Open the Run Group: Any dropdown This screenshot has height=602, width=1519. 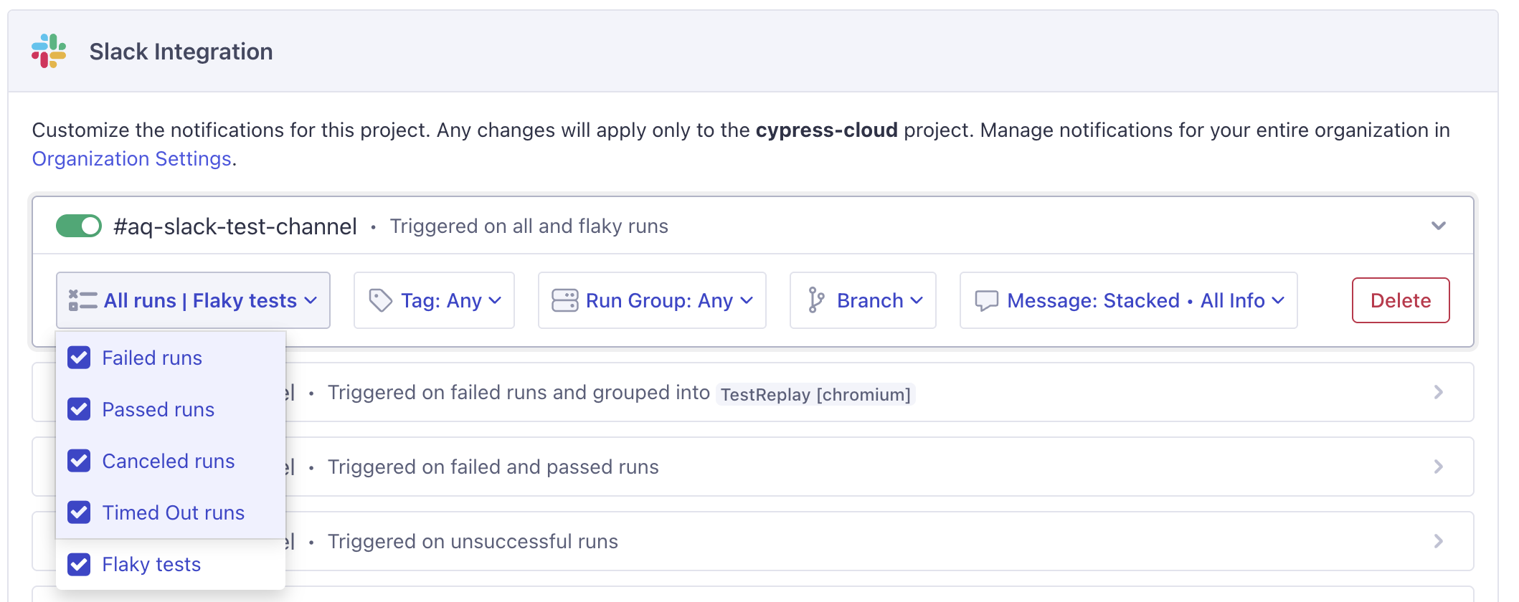pyautogui.click(x=652, y=300)
